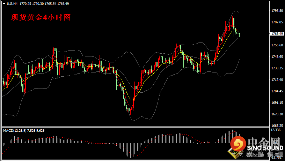Click the 1691.15 price axis label
Viewport: 285px width, 161px height.
tap(277, 102)
